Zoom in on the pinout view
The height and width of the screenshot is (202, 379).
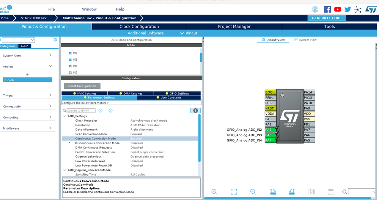click(214, 192)
